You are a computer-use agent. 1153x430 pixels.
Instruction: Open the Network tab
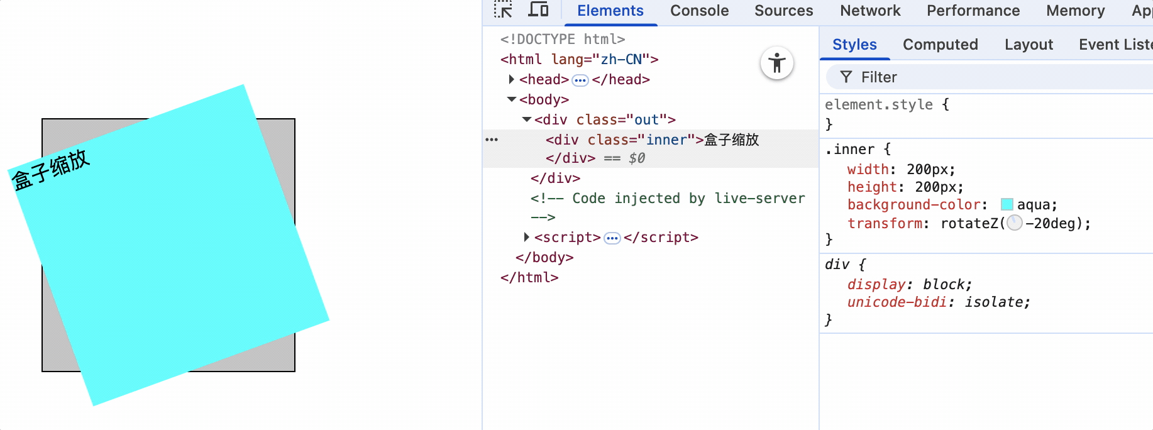(x=869, y=11)
